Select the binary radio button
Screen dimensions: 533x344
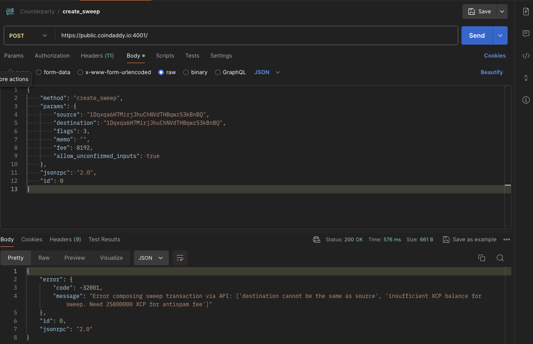pyautogui.click(x=186, y=72)
